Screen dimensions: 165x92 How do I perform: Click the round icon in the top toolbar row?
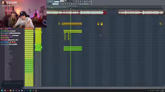point(76,1)
